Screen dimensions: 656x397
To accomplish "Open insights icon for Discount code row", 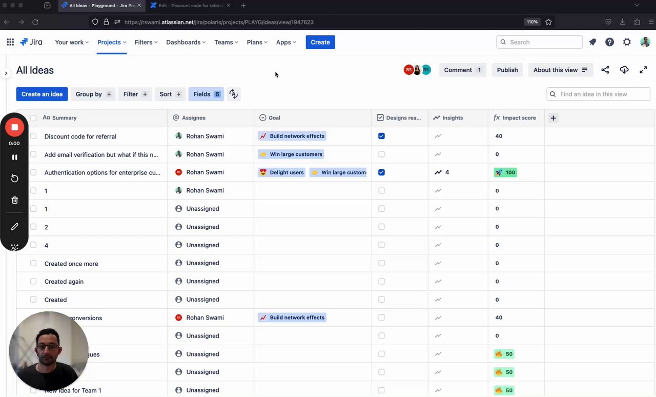I will point(438,136).
